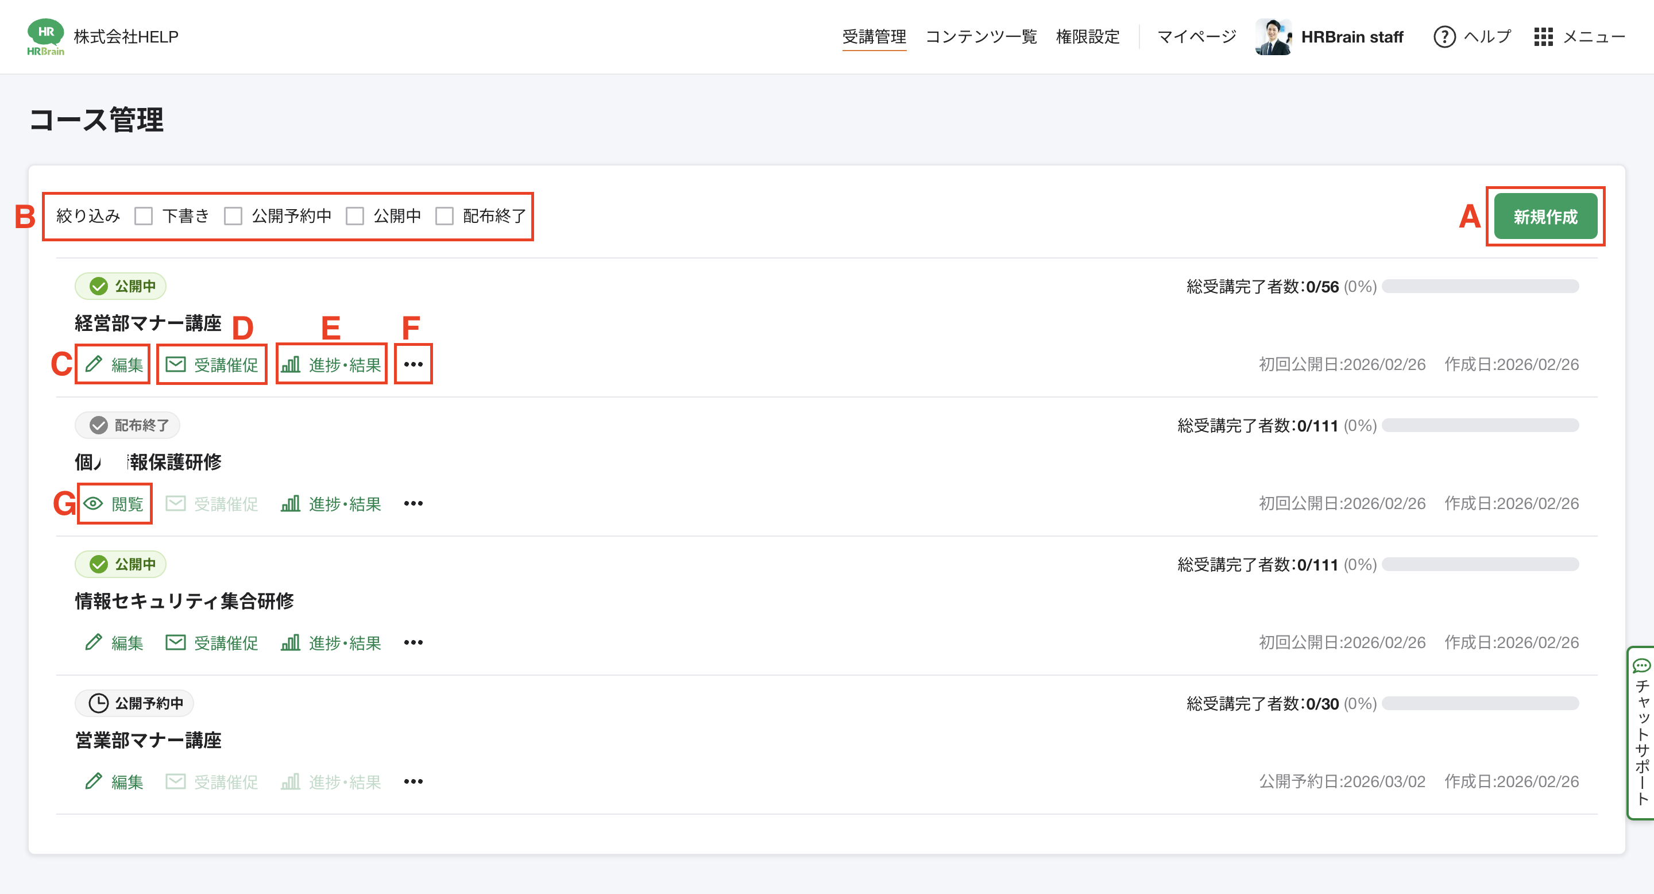Viewport: 1654px width, 894px height.
Task: Click HRBrain staff profile avatar
Action: [x=1273, y=37]
